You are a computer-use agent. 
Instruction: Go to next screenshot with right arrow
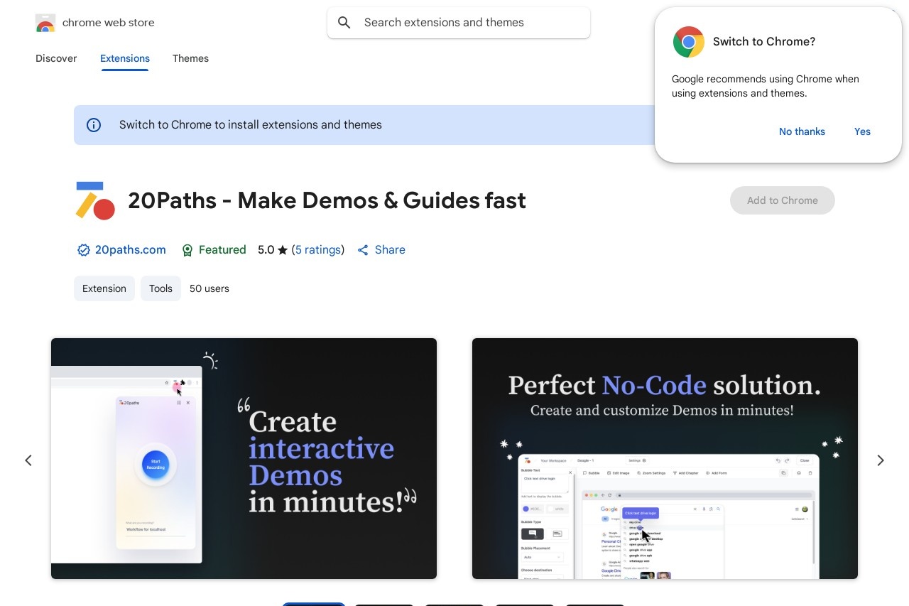tap(881, 460)
